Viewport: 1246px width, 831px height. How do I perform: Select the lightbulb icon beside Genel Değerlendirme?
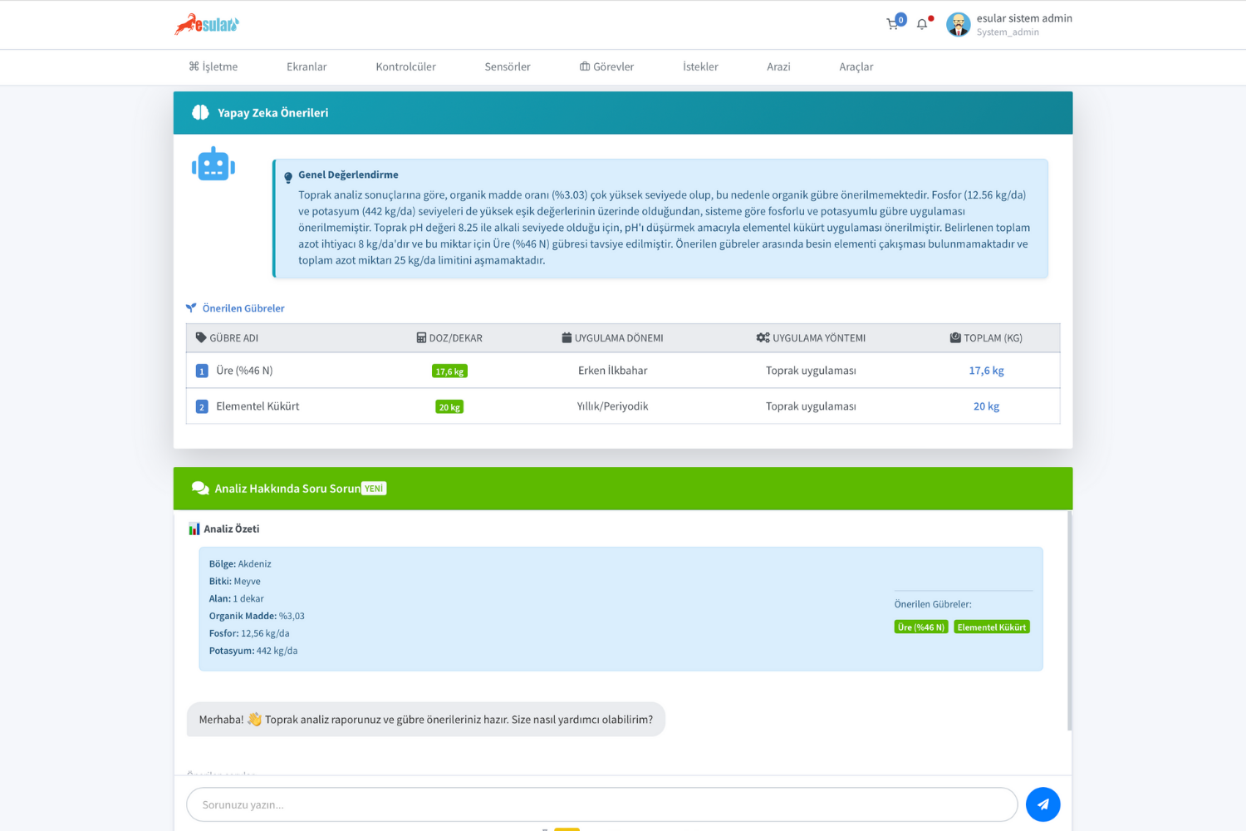(287, 176)
